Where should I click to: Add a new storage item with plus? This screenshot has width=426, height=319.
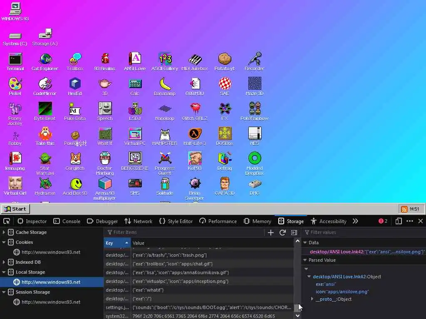tap(270, 233)
